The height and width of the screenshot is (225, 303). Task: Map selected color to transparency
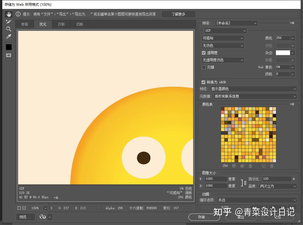pos(233,166)
